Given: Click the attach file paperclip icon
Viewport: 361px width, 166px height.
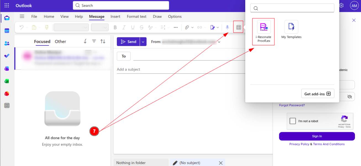Looking at the screenshot, I should [x=187, y=27].
